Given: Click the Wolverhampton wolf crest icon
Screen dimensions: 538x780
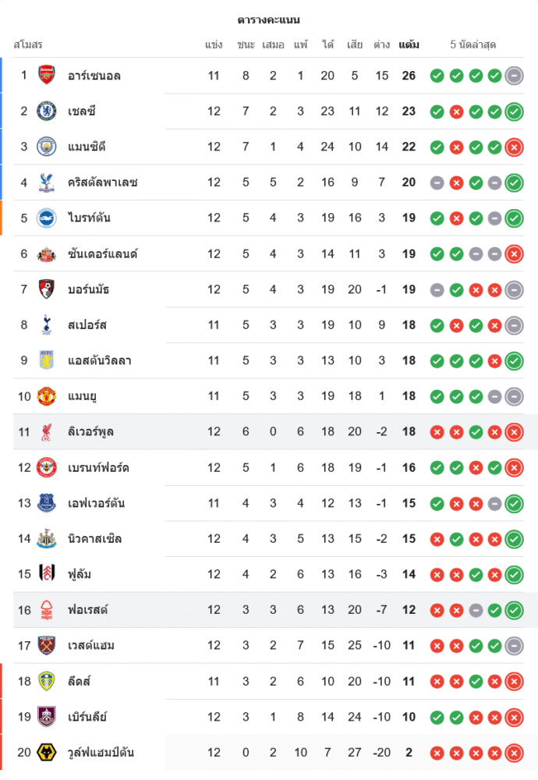Looking at the screenshot, I should [47, 753].
